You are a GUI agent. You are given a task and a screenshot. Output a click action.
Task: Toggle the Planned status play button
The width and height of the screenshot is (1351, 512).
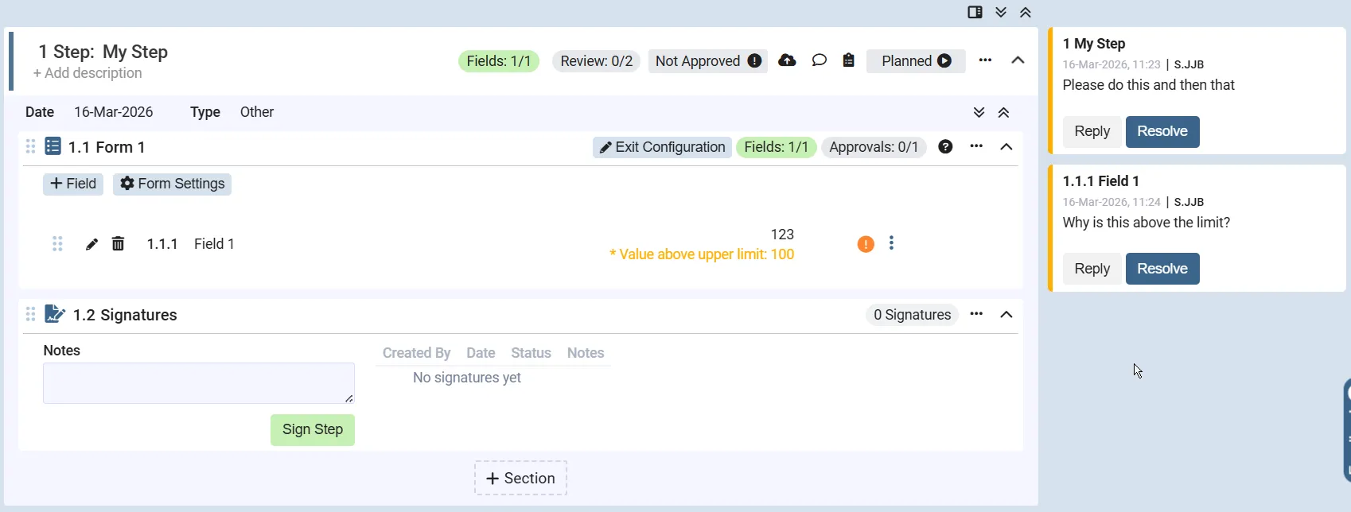pyautogui.click(x=944, y=61)
